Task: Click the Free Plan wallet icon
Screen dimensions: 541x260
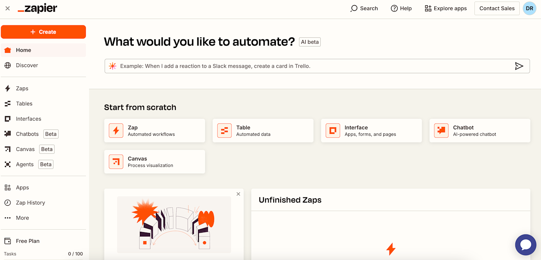Action: (8, 241)
